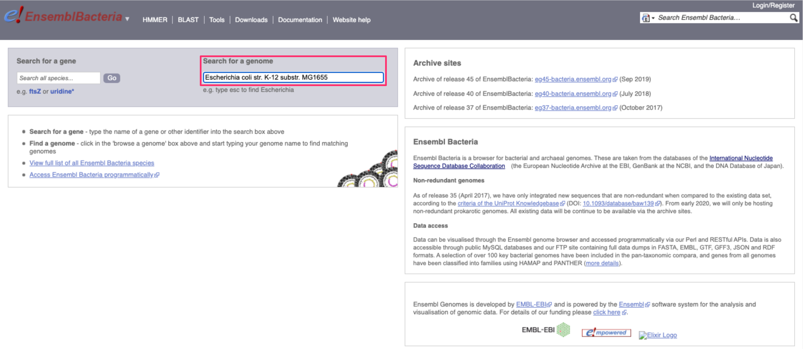Open Access Ensembl Bacteria programmatically link

click(x=91, y=174)
